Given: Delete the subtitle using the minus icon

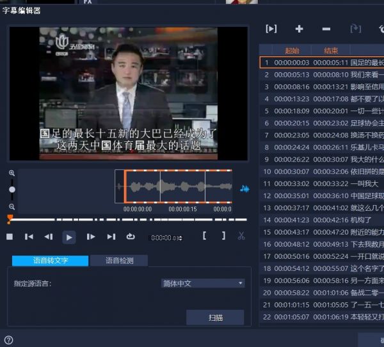Looking at the screenshot, I should 326,29.
